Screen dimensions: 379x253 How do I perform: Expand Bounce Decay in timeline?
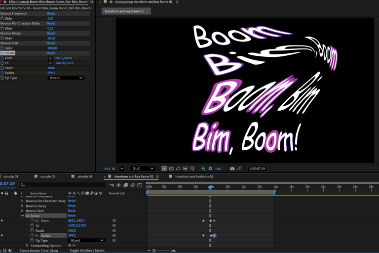(22, 206)
